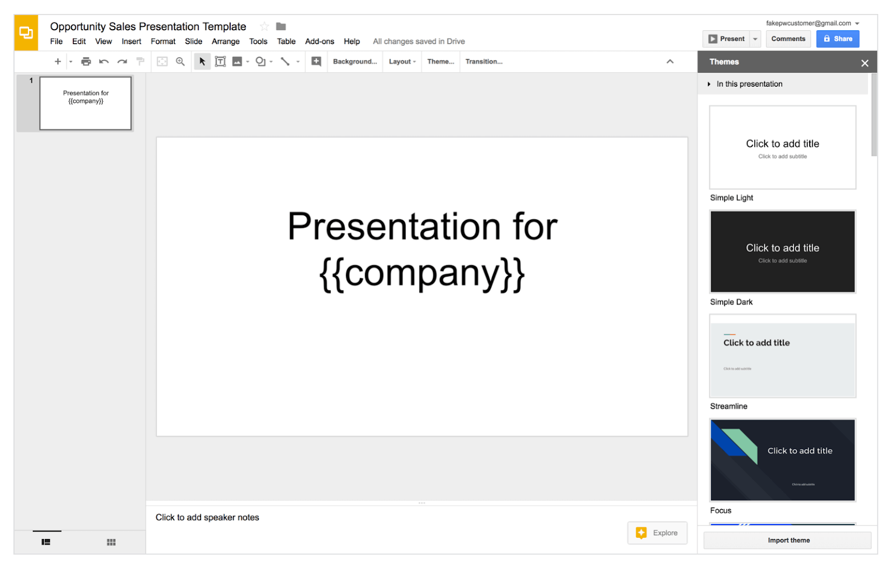Open the Slide menu
The height and width of the screenshot is (567, 896).
point(194,41)
